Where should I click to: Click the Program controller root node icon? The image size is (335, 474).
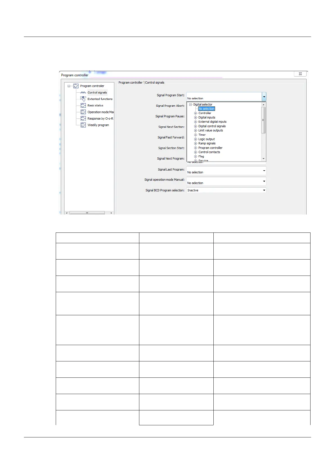pos(76,86)
